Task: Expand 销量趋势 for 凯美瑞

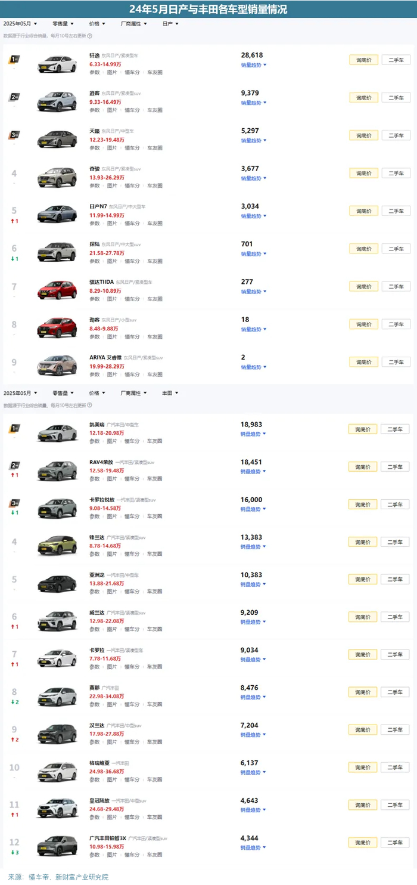Action: [253, 434]
